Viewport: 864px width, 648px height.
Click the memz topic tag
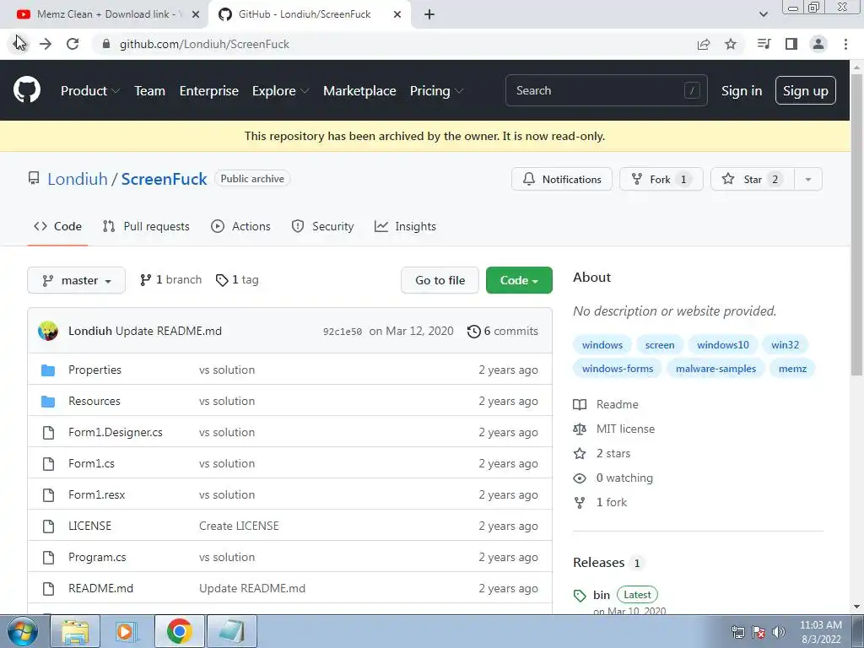pos(792,369)
